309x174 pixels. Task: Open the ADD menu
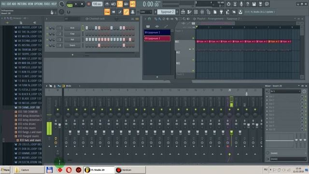coord(14,4)
